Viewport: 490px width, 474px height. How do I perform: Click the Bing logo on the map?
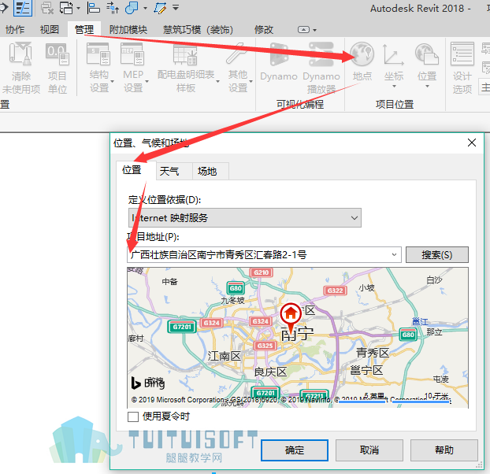pyautogui.click(x=147, y=383)
